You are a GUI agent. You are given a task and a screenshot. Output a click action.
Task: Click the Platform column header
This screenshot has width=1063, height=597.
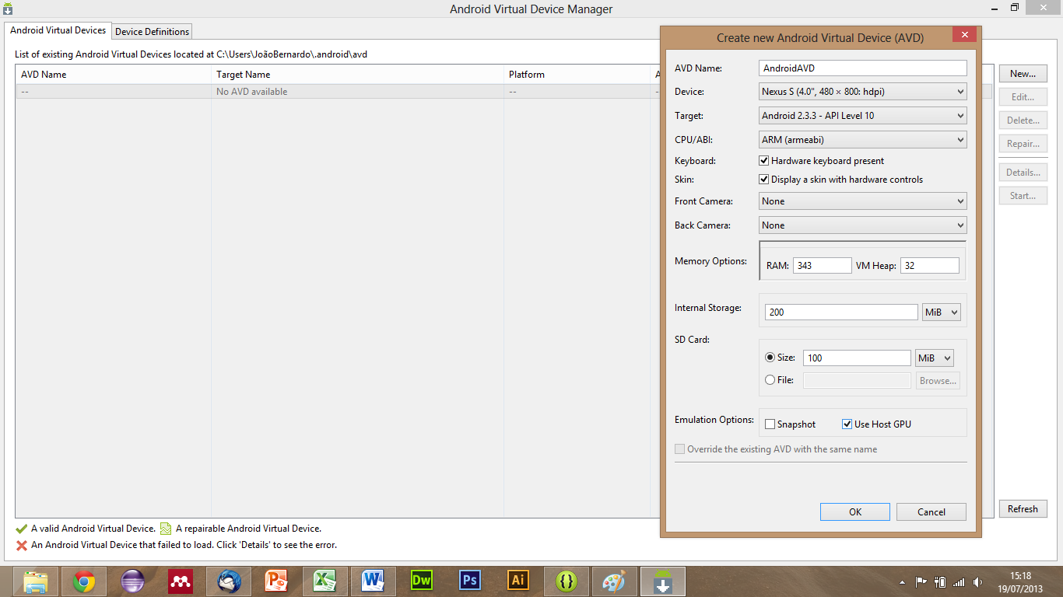[577, 75]
